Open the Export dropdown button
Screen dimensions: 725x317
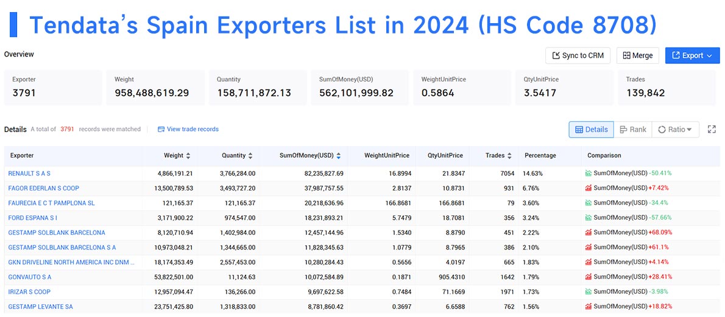(x=692, y=55)
